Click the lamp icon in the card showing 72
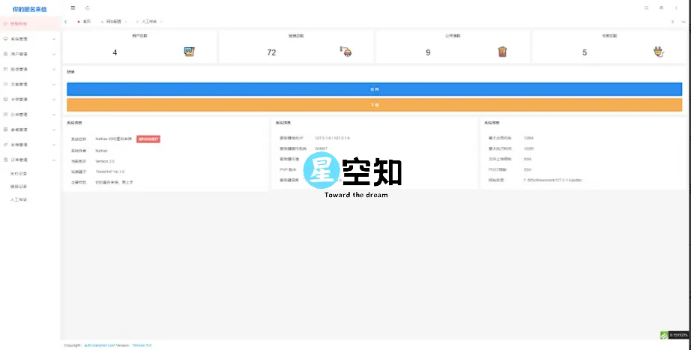Image resolution: width=691 pixels, height=350 pixels. click(x=346, y=52)
